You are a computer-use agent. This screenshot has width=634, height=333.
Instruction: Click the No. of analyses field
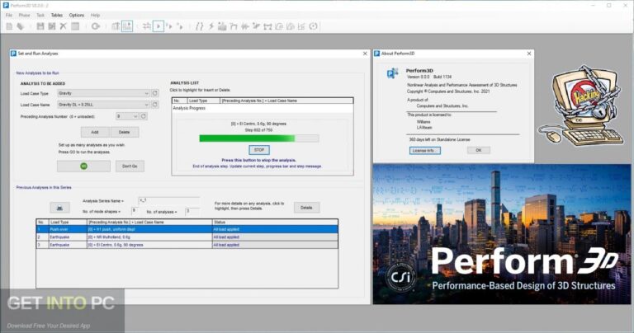click(192, 212)
